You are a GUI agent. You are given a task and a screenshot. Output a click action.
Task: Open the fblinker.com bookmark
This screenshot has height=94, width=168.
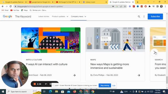tap(38, 10)
